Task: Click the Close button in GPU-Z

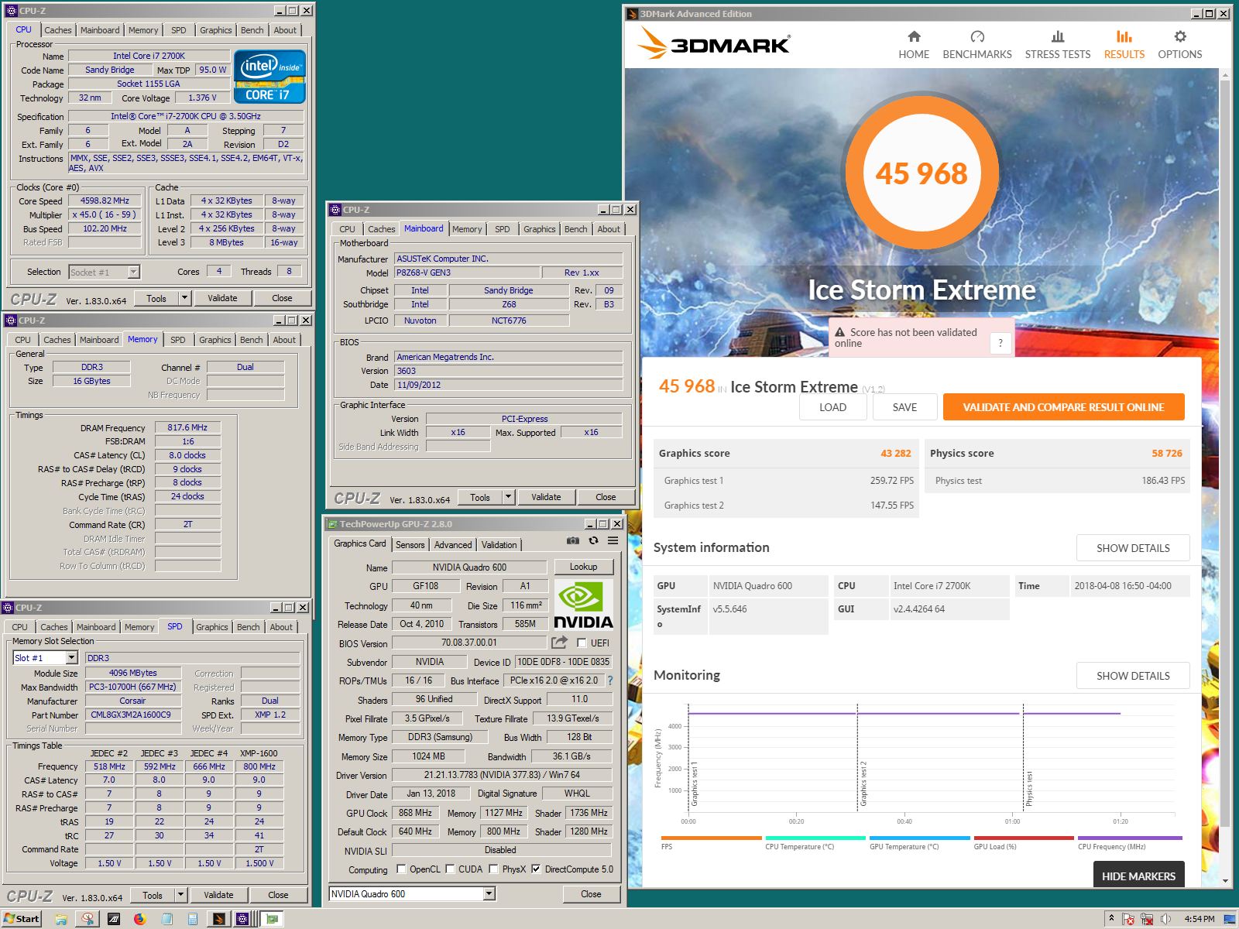Action: click(592, 893)
